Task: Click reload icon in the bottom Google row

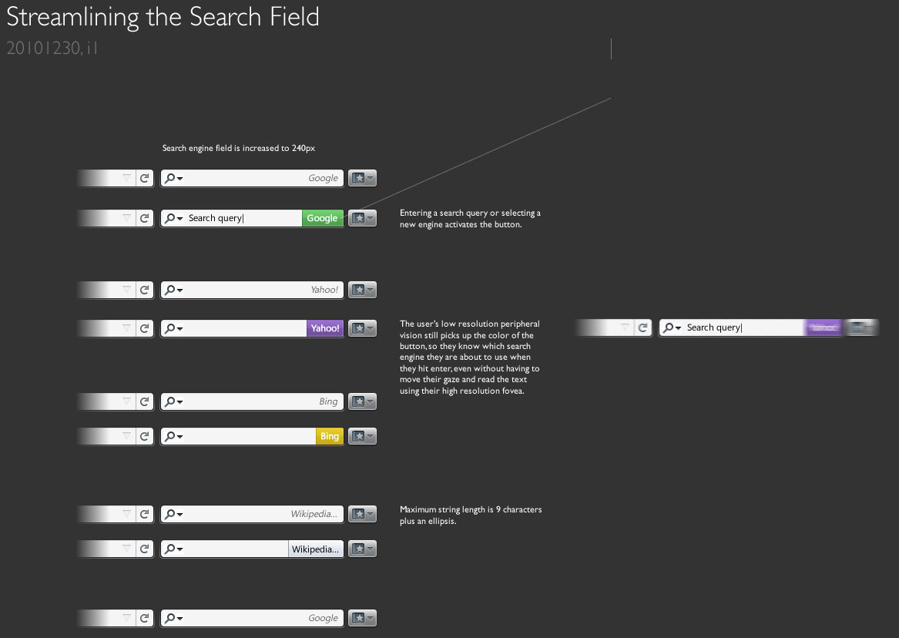Action: (x=145, y=618)
